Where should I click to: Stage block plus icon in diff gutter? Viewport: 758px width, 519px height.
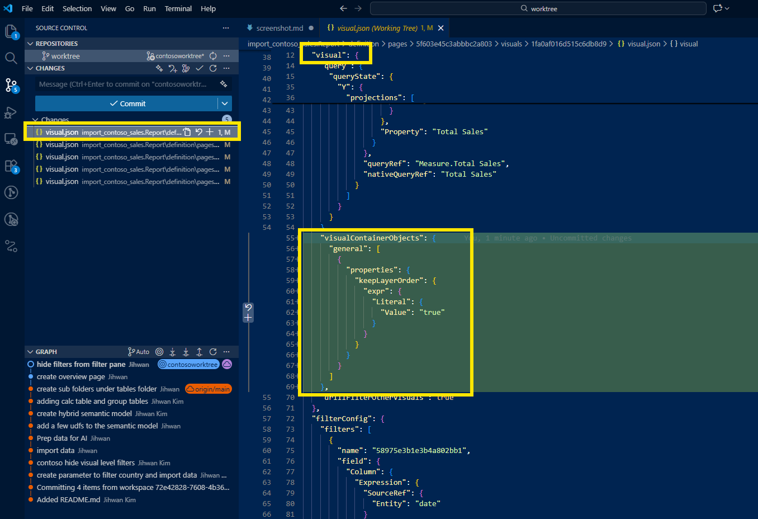coord(248,318)
